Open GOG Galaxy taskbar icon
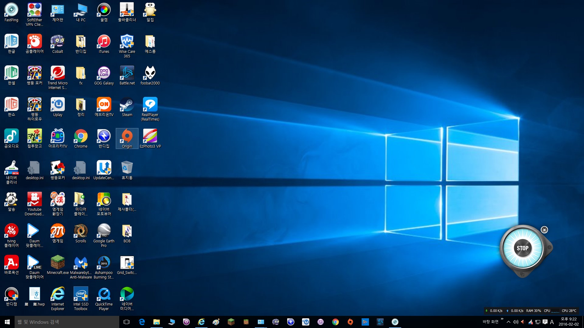 [321, 322]
